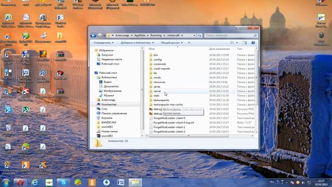
Task: Open the Добавить в библиотеку menu
Action: click(137, 43)
